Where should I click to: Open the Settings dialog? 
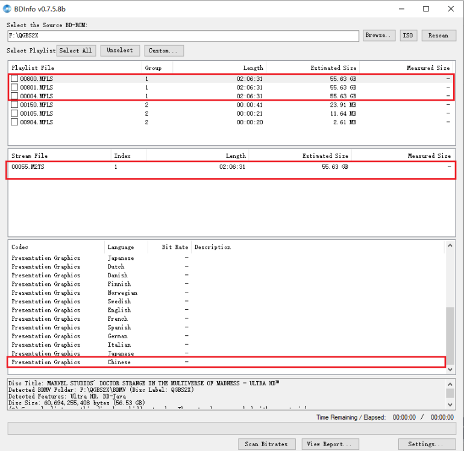[x=427, y=444]
